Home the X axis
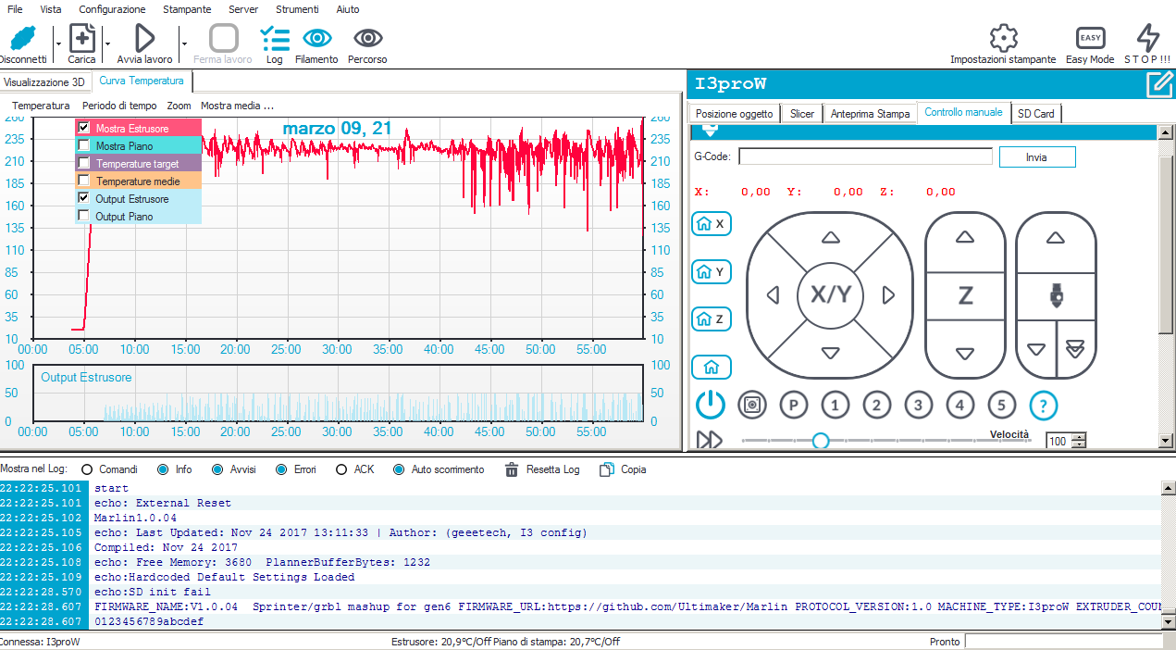Viewport: 1176px width, 650px height. pos(712,224)
